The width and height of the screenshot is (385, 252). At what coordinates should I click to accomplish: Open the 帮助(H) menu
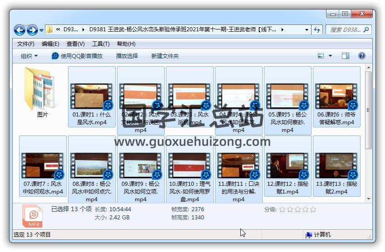126,44
